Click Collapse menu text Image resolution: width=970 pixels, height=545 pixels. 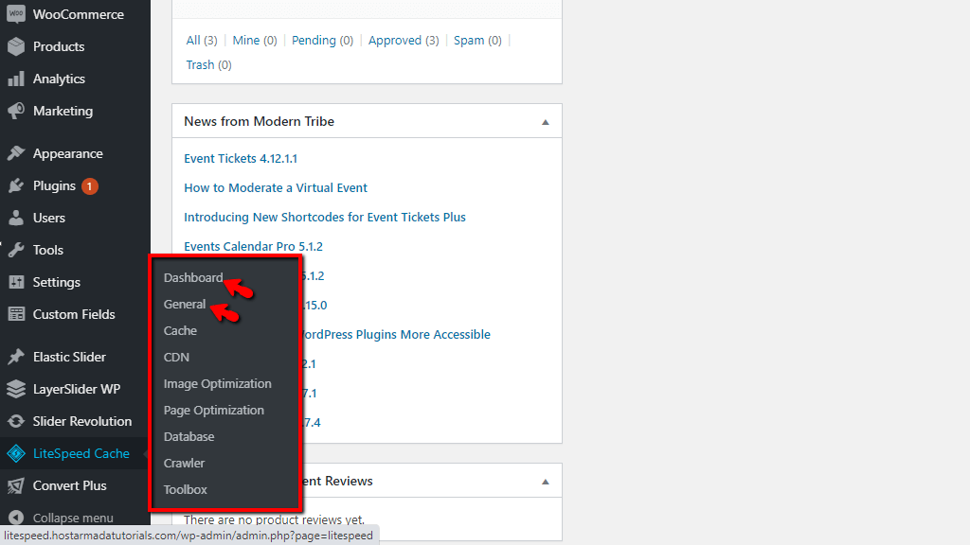[x=73, y=518]
